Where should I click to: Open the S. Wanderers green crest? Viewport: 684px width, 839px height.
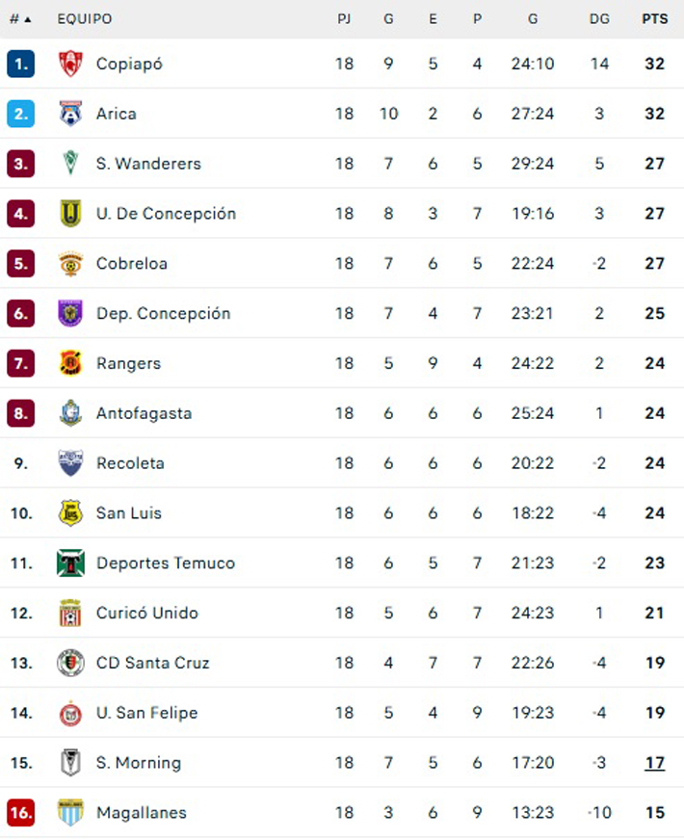[70, 163]
